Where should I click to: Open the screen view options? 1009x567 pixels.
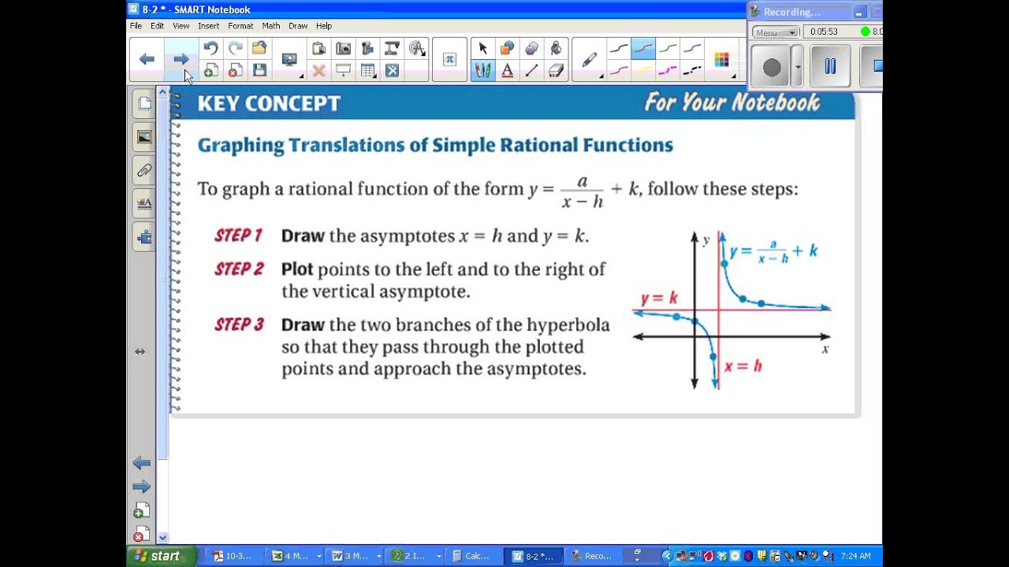click(x=290, y=60)
